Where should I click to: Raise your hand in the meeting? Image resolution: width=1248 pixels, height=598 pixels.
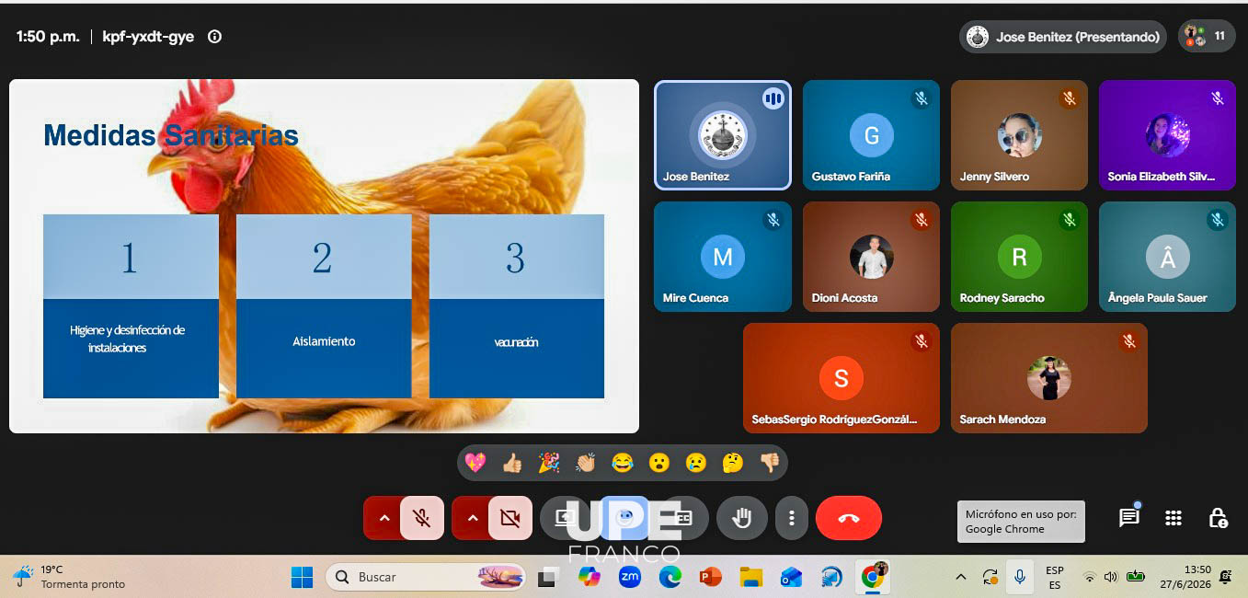[741, 518]
